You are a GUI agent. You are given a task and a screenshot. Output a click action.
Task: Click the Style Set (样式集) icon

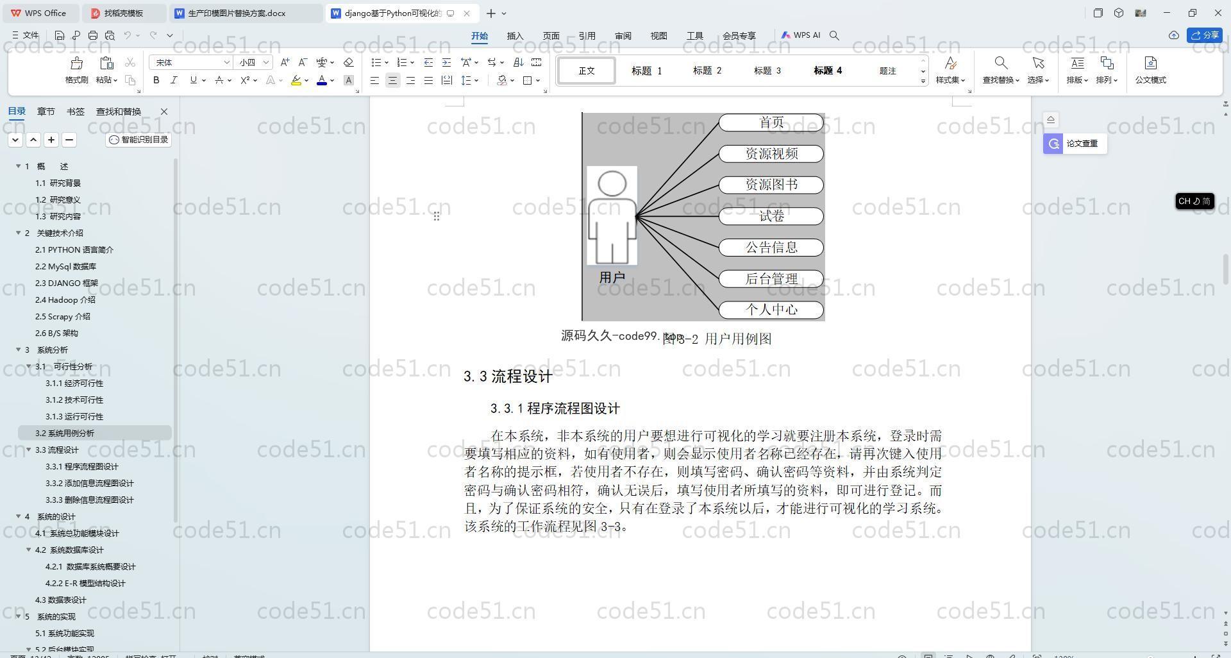coord(950,63)
